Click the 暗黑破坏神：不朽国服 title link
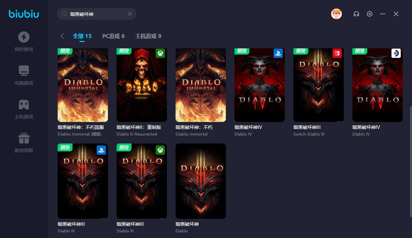 coord(81,127)
